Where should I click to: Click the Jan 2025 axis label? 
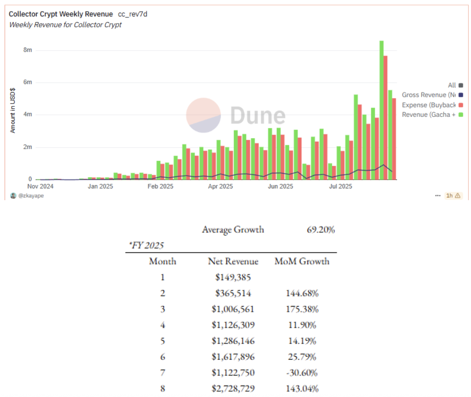(x=100, y=186)
